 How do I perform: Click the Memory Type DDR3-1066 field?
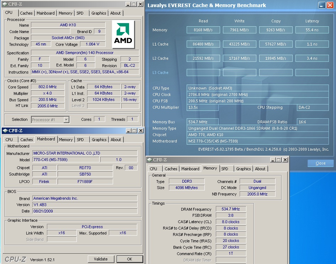click(x=257, y=129)
